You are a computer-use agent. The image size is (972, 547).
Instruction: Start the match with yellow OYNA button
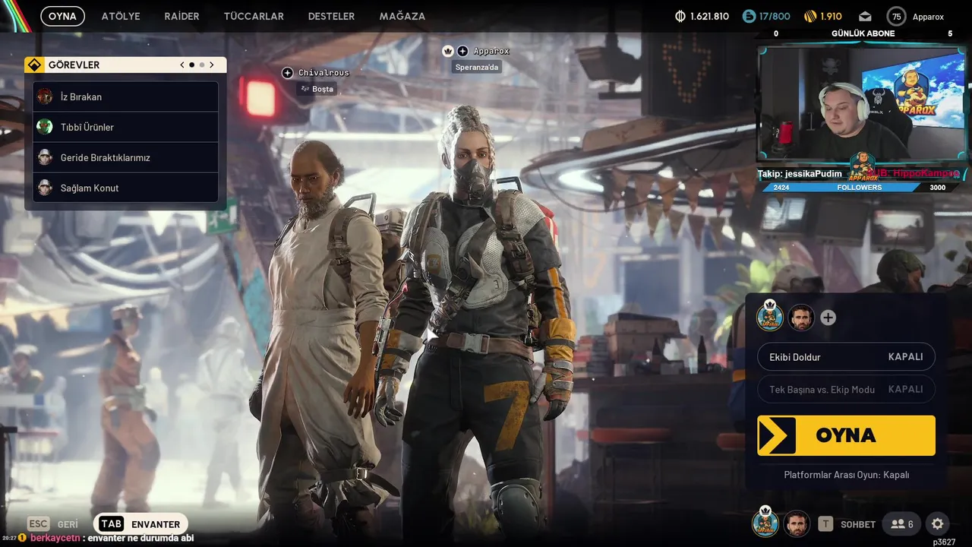coord(846,435)
